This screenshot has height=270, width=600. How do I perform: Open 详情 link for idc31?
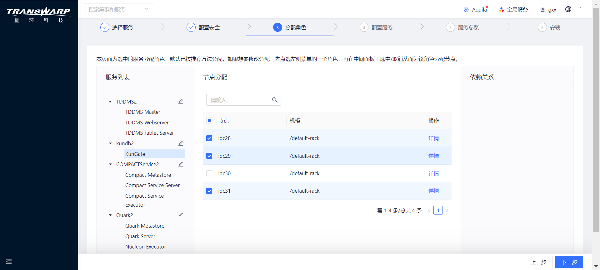tap(433, 191)
